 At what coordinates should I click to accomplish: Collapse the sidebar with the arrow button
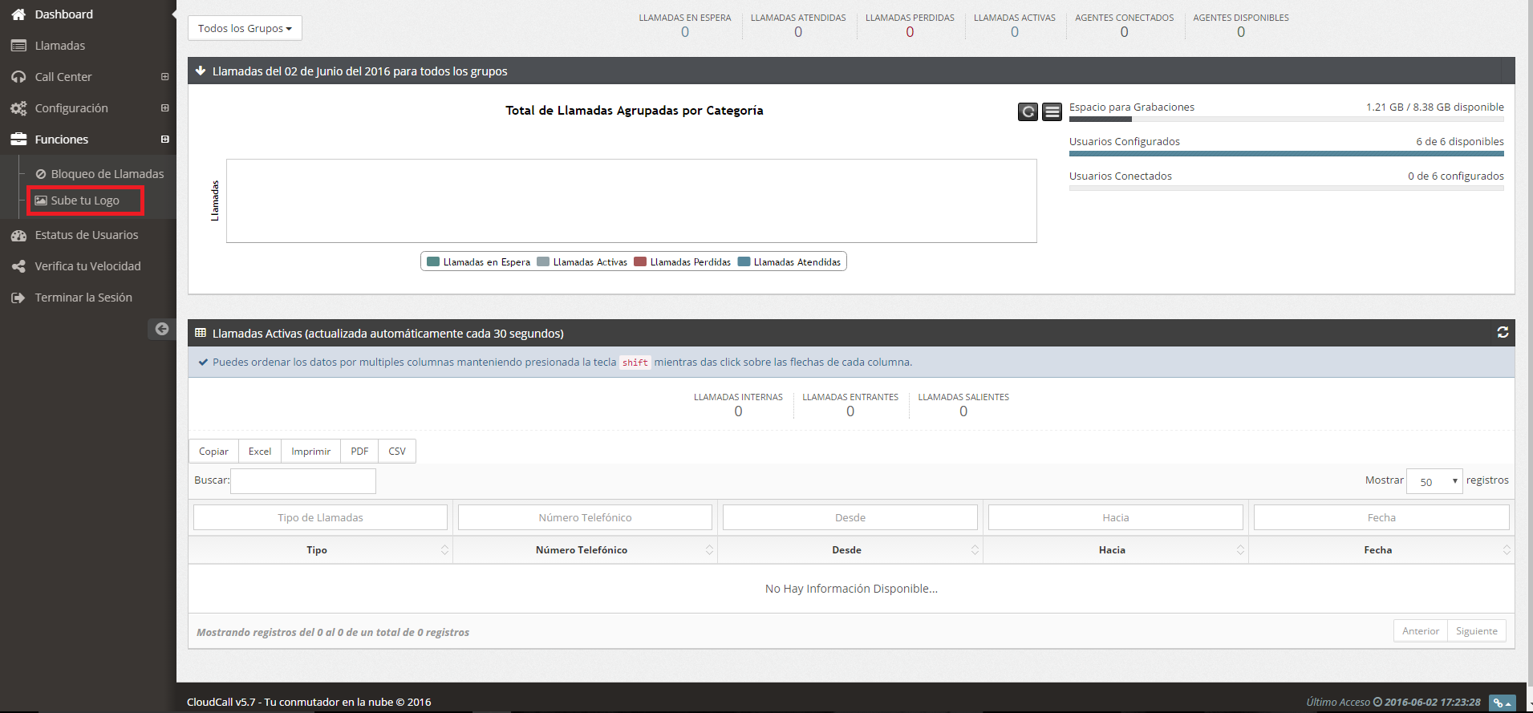tap(162, 329)
